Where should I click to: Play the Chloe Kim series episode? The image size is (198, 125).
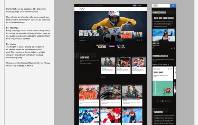pyautogui.click(x=154, y=48)
